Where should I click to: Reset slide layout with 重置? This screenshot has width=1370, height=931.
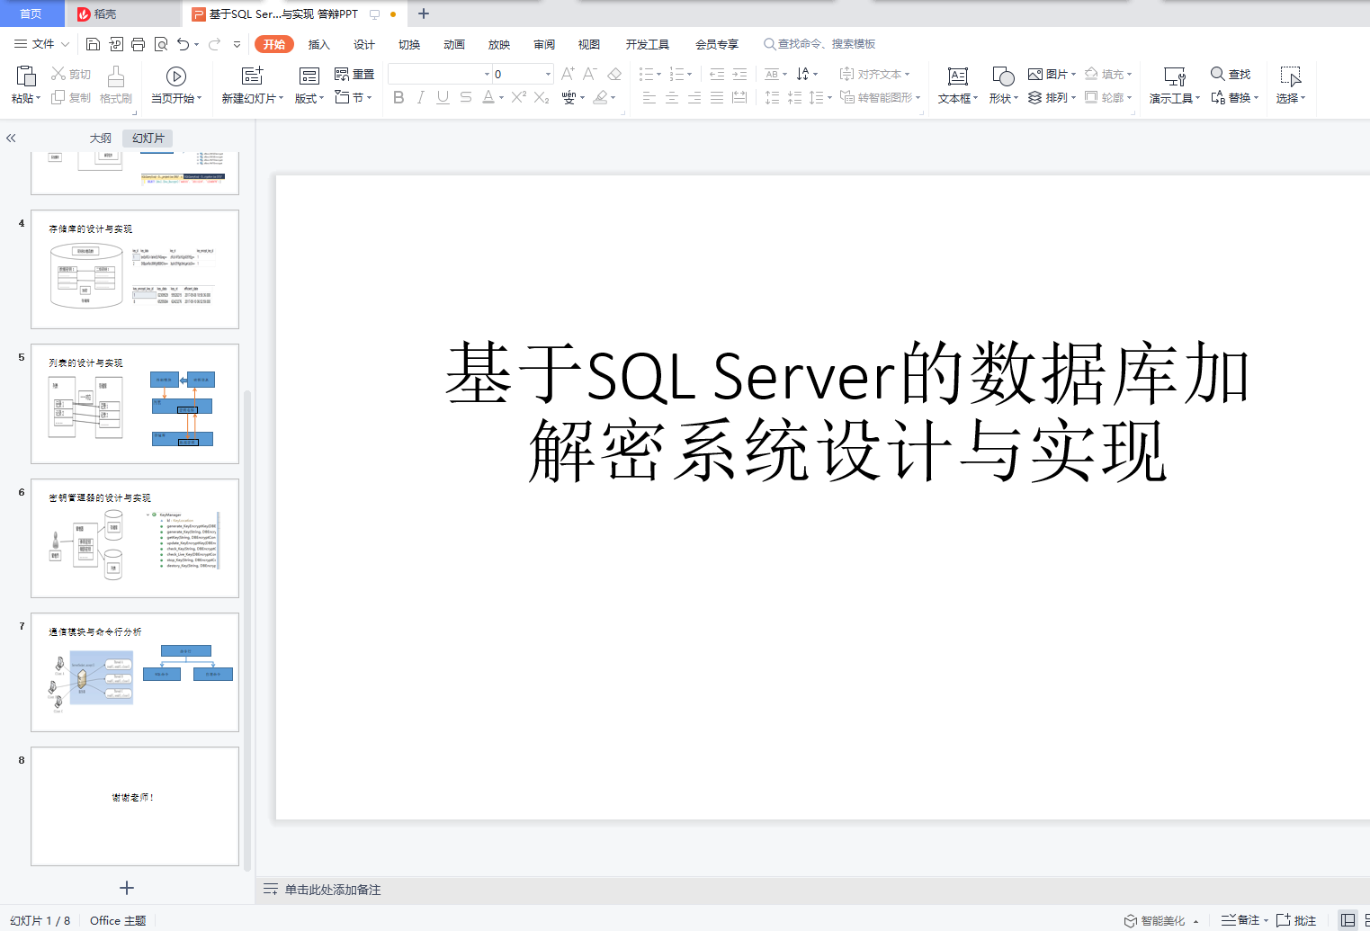(354, 74)
